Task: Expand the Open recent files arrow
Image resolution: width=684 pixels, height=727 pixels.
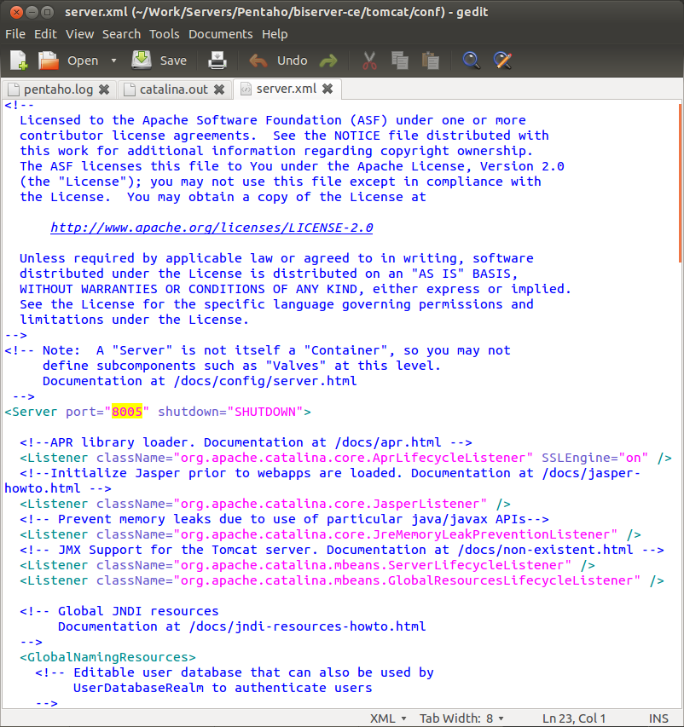Action: coord(113,61)
